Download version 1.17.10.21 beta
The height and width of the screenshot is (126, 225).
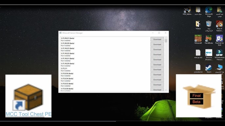[x=157, y=59]
